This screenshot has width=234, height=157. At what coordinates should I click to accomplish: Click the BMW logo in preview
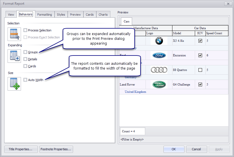159,41
